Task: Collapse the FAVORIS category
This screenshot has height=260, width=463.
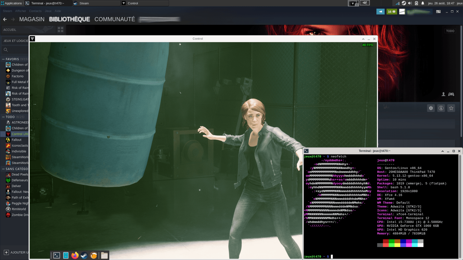Action: pyautogui.click(x=4, y=59)
